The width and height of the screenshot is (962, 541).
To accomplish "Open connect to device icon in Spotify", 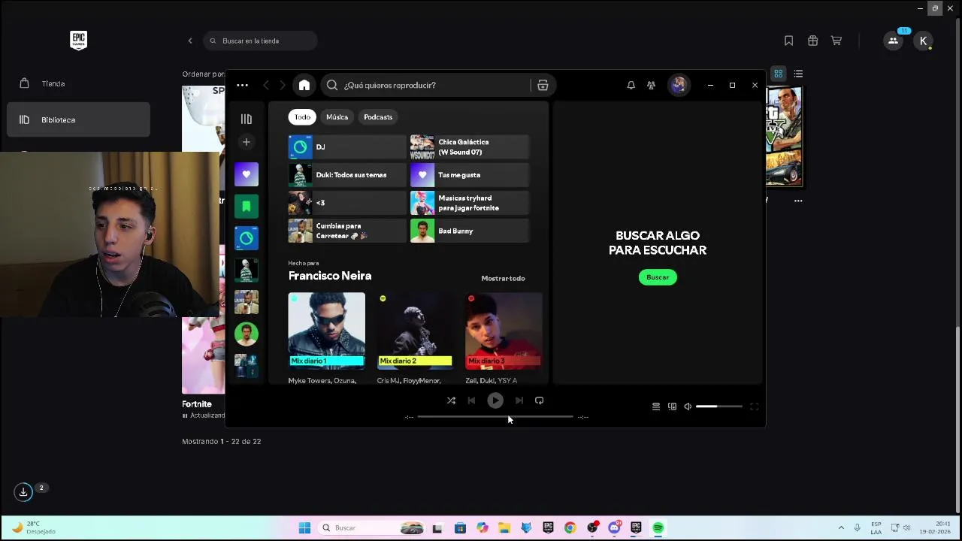I will [x=672, y=407].
